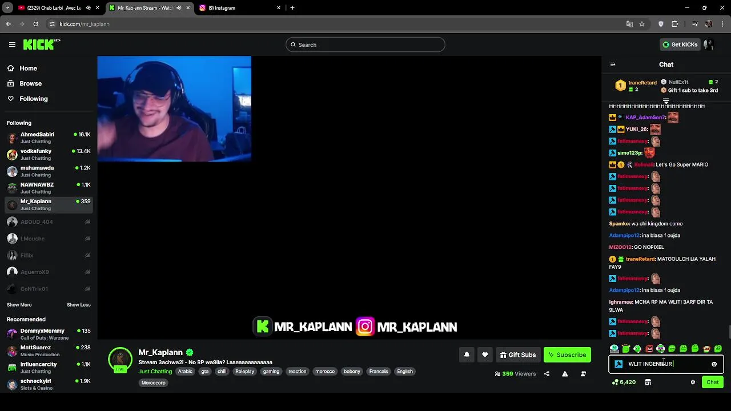The image size is (731, 411).
Task: Insert the red angry quick emote
Action: (x=649, y=348)
